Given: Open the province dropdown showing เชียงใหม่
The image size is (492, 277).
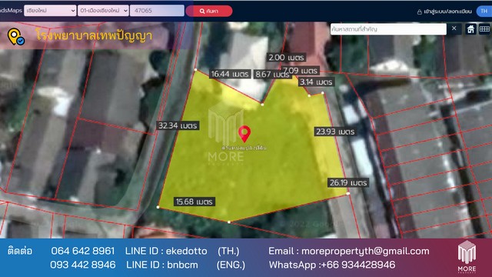Looking at the screenshot, I should pos(50,10).
